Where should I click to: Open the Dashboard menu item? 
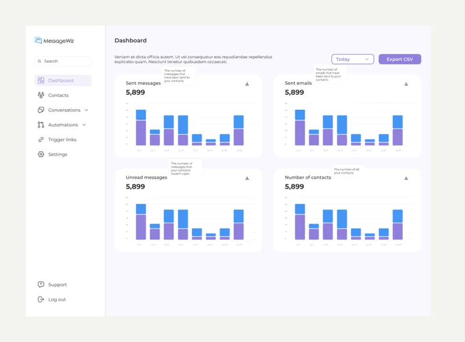click(63, 80)
